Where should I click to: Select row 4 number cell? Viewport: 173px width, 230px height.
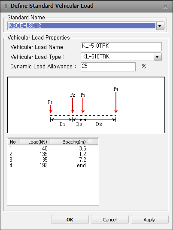(x=11, y=165)
